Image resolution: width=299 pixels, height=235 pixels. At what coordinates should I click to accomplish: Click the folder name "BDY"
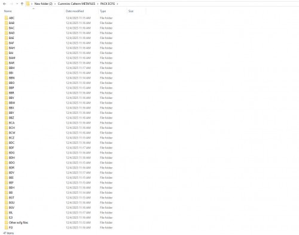click(11, 173)
